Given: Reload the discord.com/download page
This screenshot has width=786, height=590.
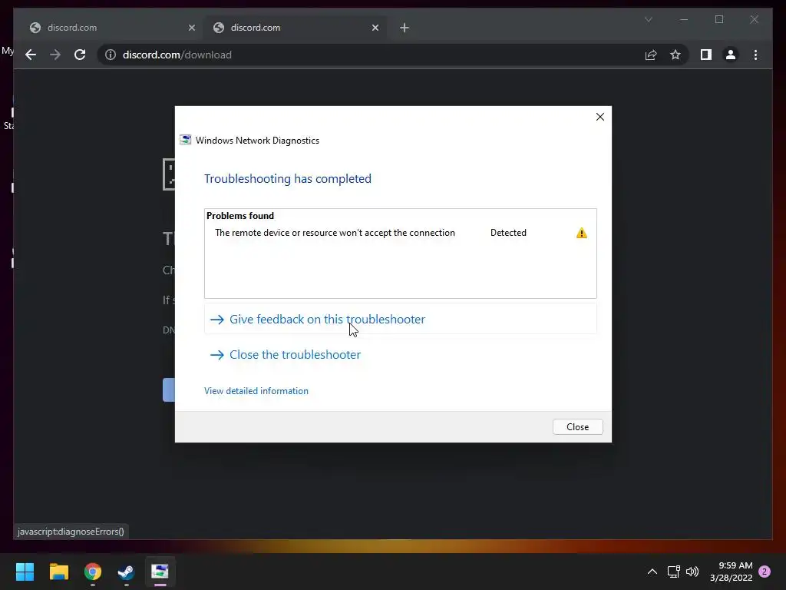Looking at the screenshot, I should (80, 55).
